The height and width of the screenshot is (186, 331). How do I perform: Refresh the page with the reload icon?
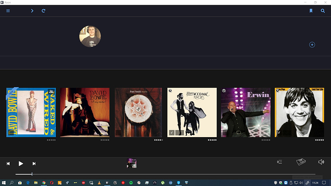click(x=44, y=11)
